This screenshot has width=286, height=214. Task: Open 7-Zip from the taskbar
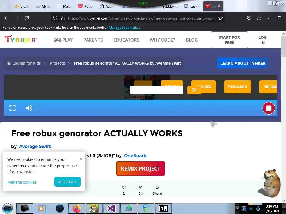163,208
